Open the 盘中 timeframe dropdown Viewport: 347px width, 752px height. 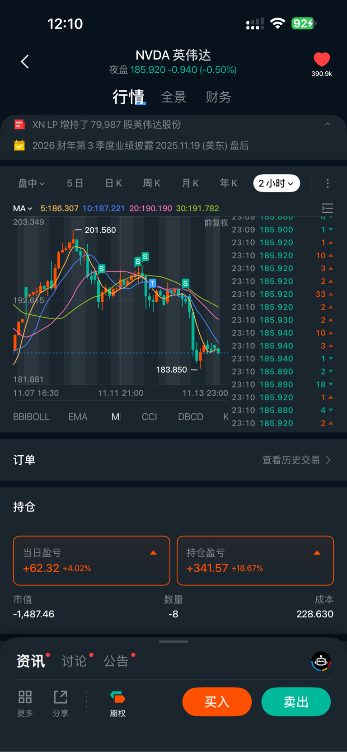pos(31,183)
